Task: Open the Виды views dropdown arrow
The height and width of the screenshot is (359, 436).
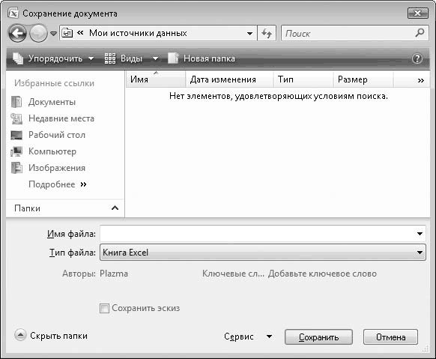Action: coord(155,58)
